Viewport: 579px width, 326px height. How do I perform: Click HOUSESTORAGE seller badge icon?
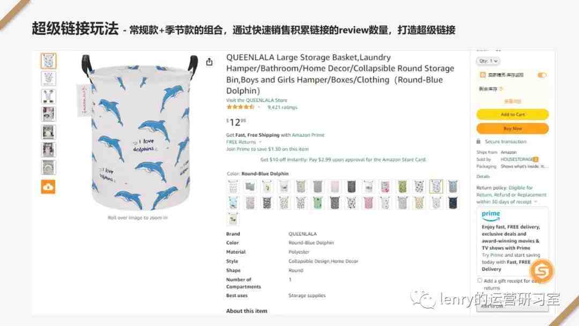click(x=536, y=159)
